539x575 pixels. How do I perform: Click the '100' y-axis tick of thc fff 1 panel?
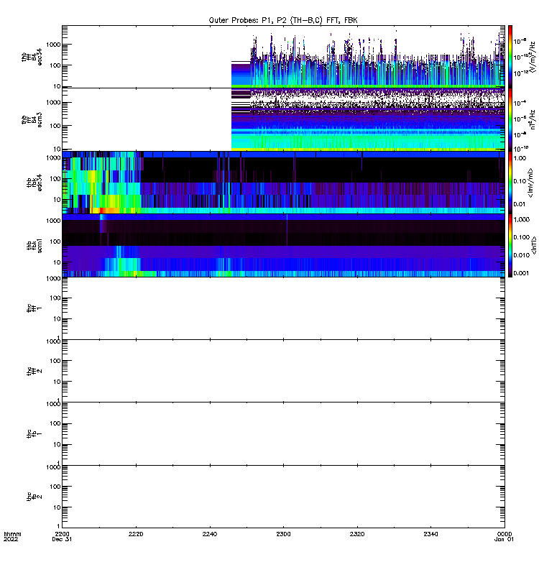tap(55, 298)
